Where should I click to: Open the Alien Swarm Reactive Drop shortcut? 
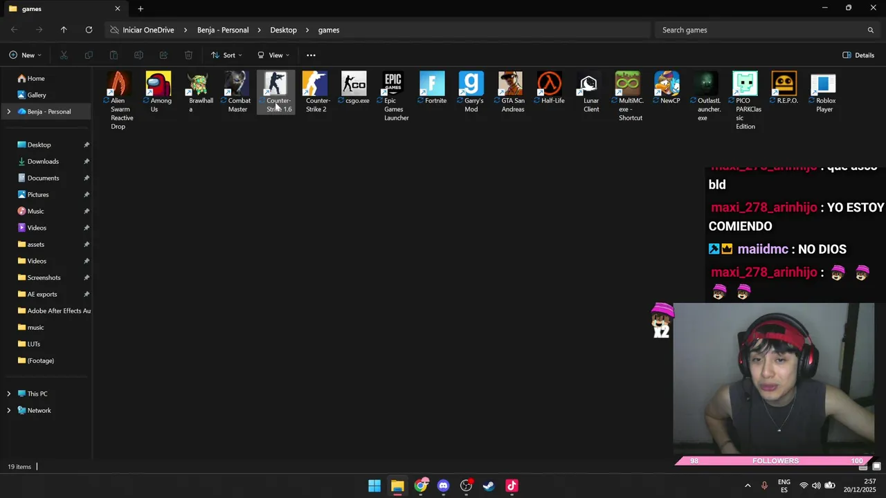[x=118, y=100]
